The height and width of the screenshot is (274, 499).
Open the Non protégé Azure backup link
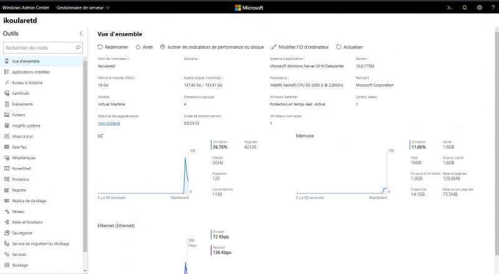click(109, 124)
